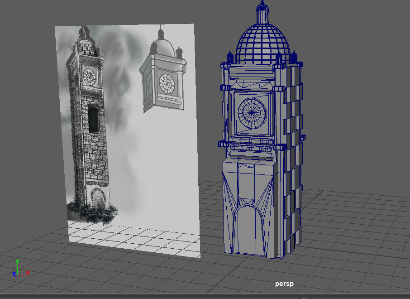Click the red X axis label

pyautogui.click(x=27, y=272)
